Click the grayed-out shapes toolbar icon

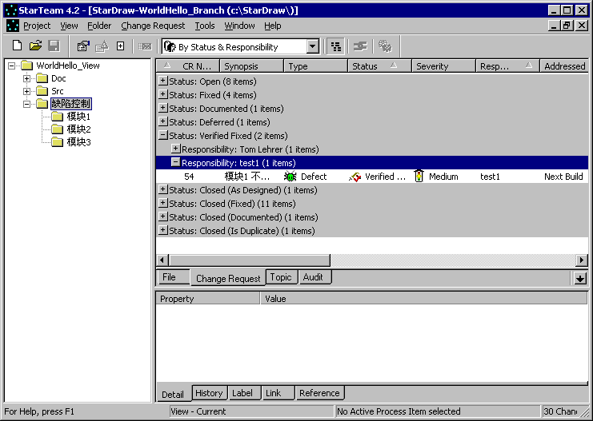pyautogui.click(x=102, y=46)
